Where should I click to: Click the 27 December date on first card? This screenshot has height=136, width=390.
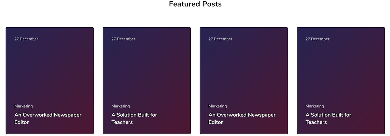click(26, 39)
